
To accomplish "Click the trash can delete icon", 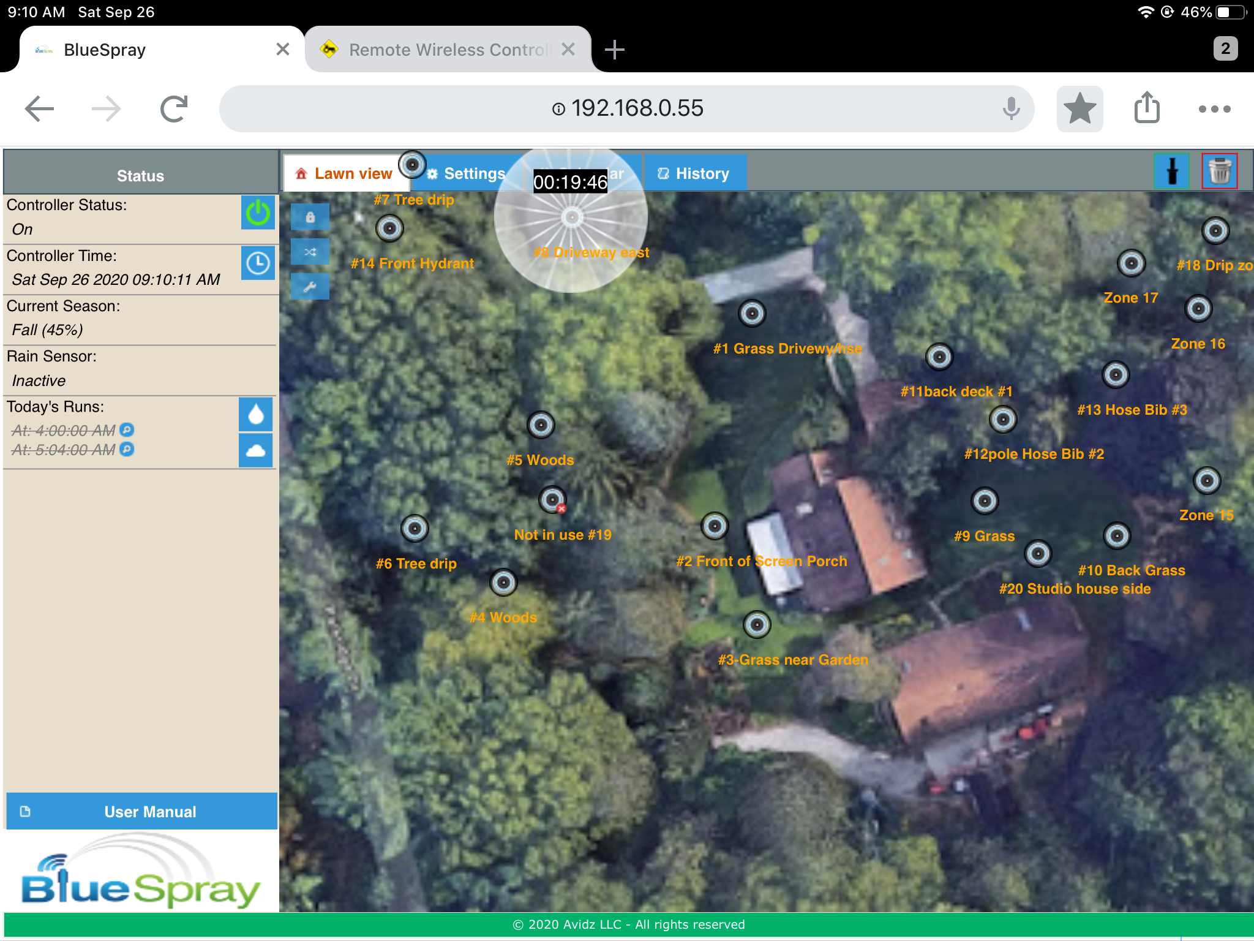I will pos(1220,171).
